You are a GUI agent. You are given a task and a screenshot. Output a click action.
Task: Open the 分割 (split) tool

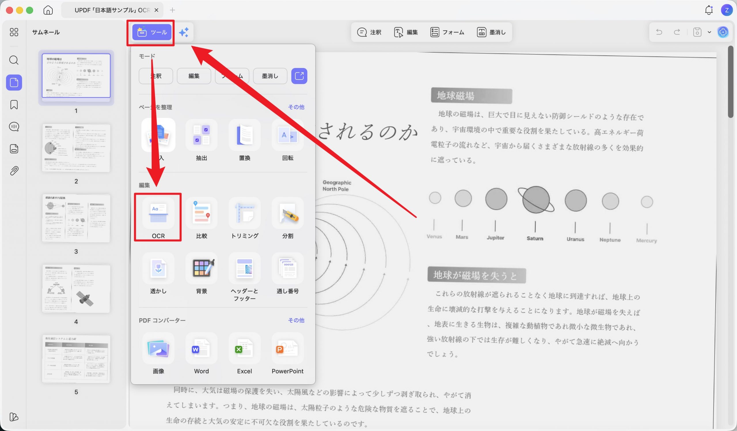tap(288, 218)
